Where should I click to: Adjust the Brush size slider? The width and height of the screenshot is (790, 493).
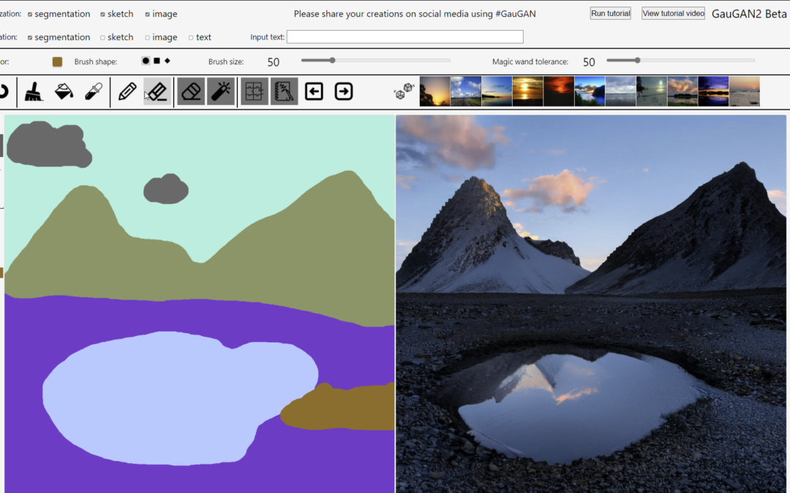pos(331,61)
